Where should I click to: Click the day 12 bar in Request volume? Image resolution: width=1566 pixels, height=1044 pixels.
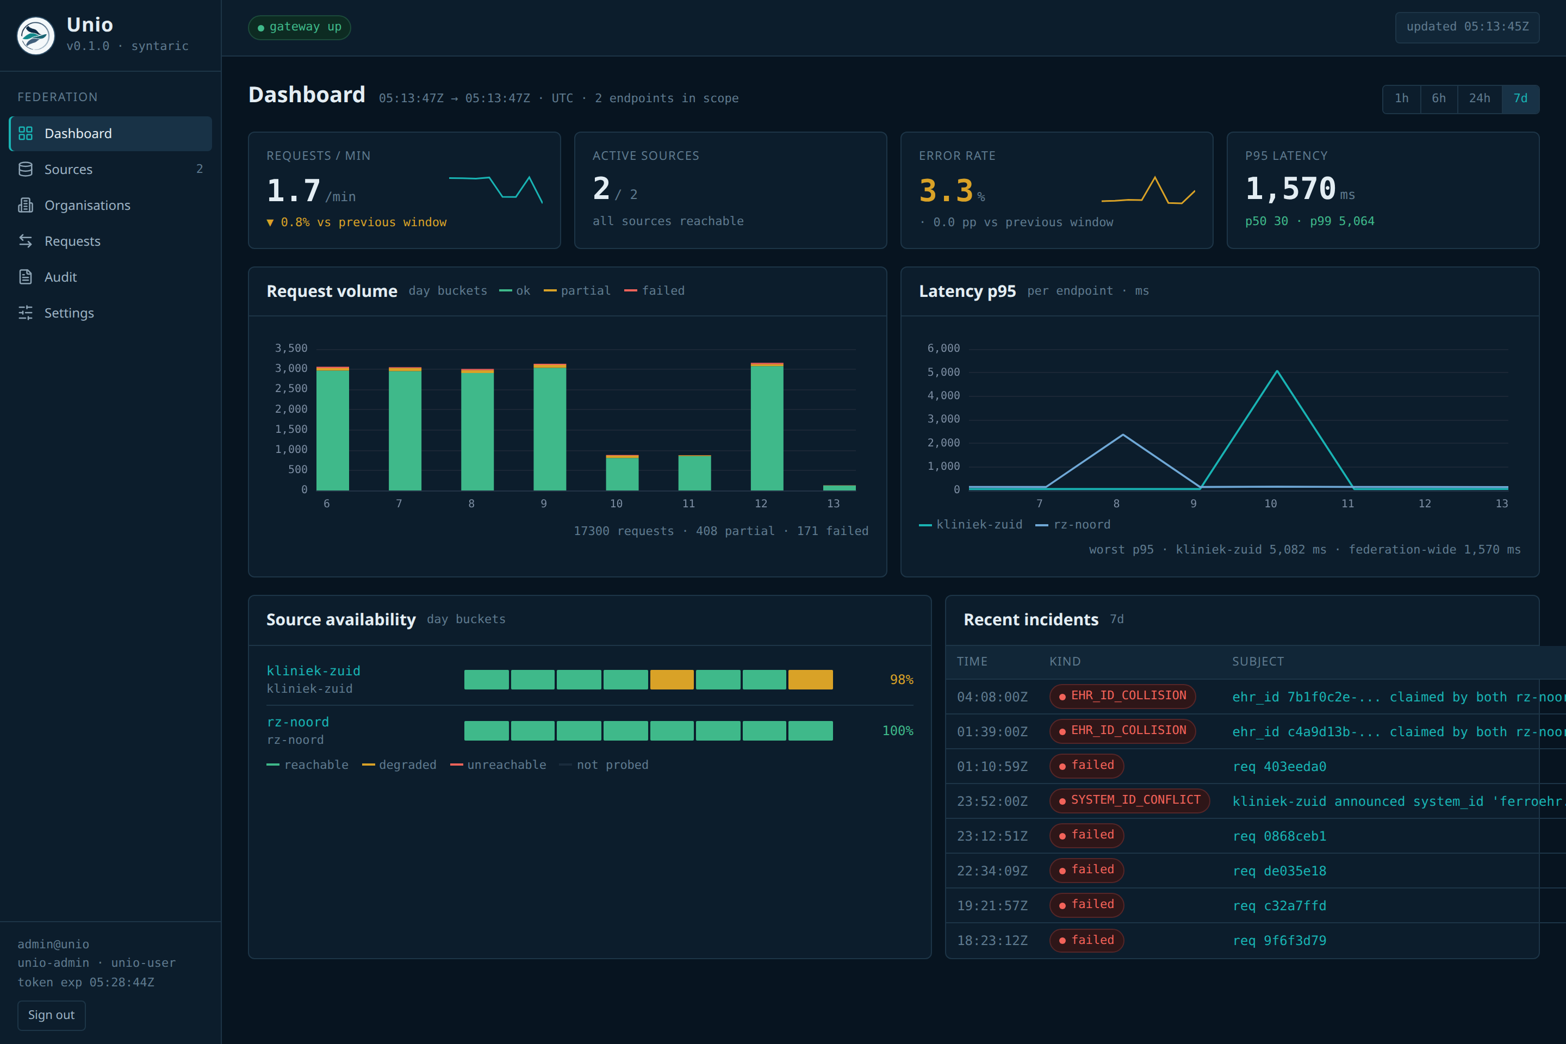(767, 427)
